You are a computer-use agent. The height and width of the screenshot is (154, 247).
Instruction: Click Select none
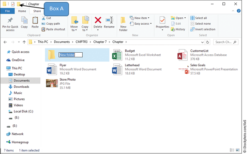[200, 23]
